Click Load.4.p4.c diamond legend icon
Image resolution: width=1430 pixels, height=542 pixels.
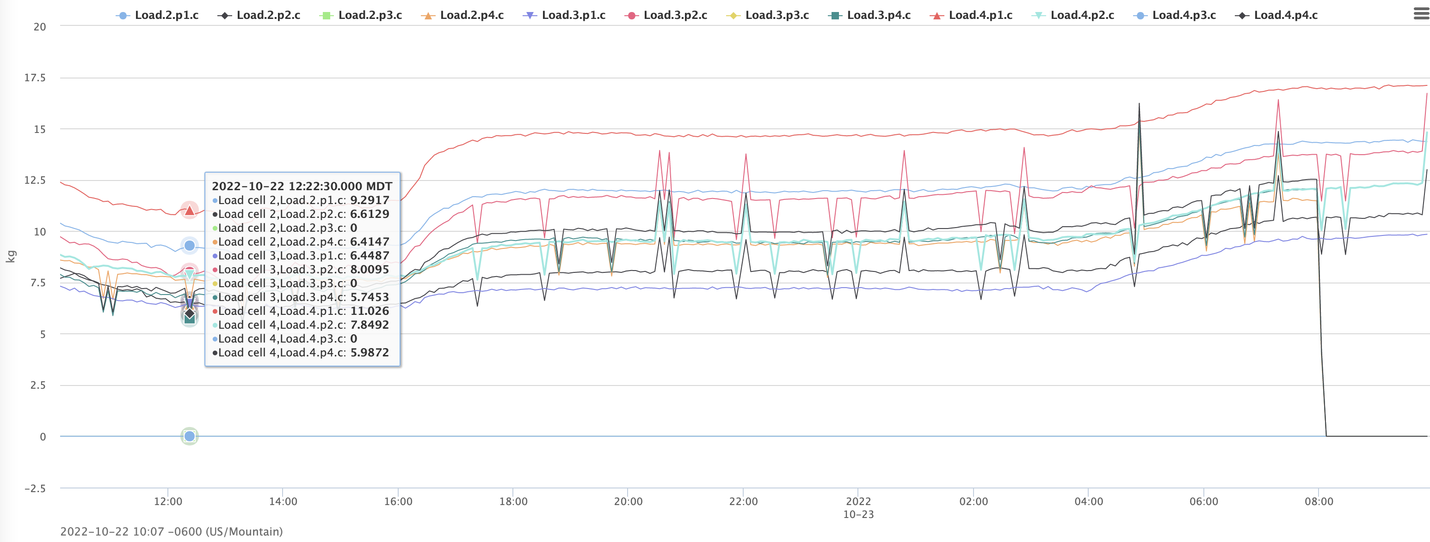[1242, 16]
